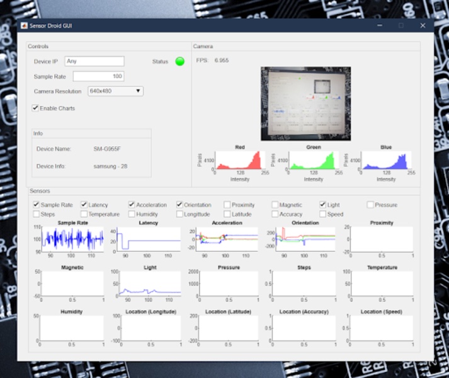Enable the Magnetic sensor checkbox

coord(275,205)
